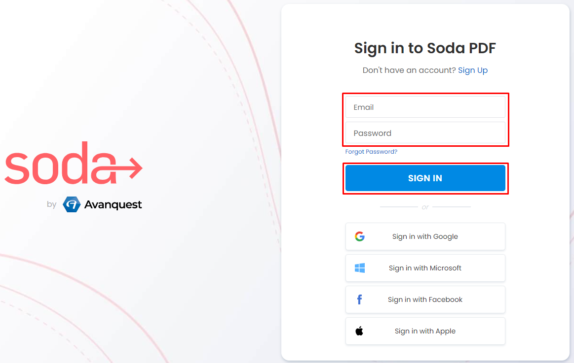This screenshot has width=574, height=363.
Task: Sign in with Google
Action: (x=425, y=236)
